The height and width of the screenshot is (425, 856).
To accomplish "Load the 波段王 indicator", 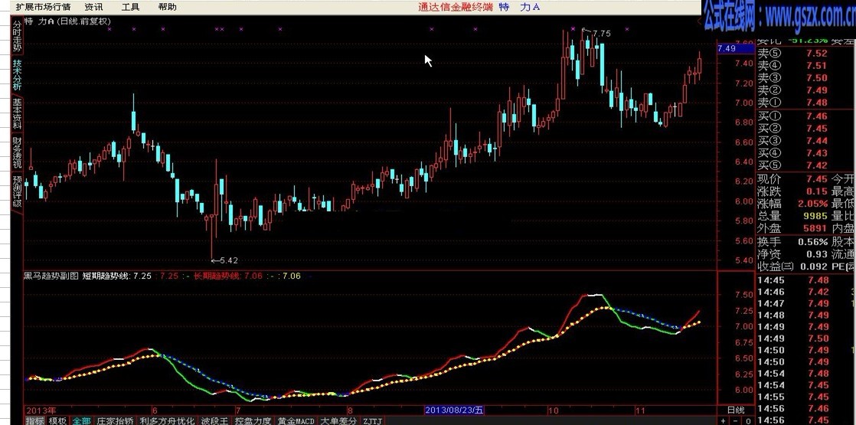I will tap(214, 420).
